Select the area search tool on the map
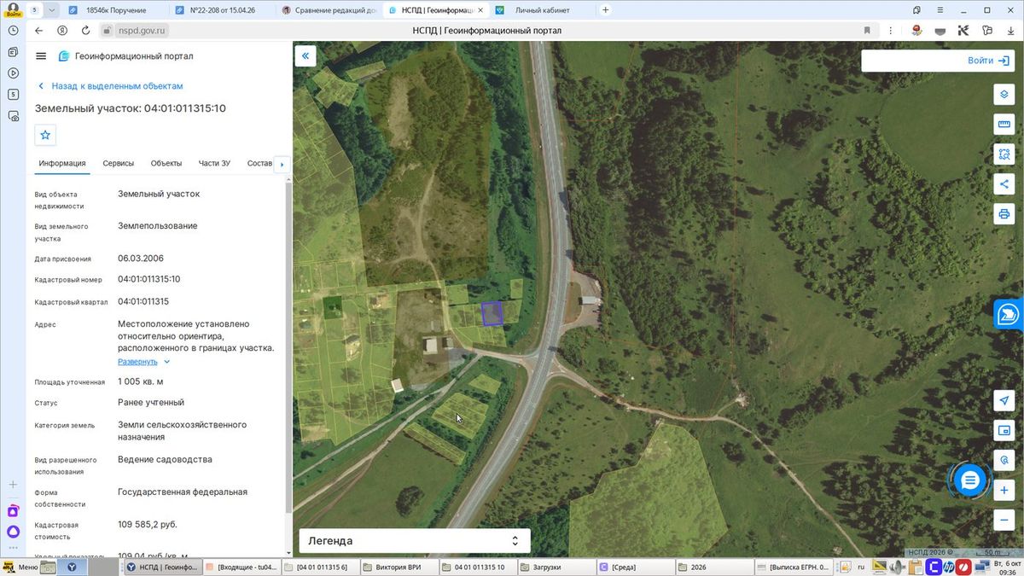1024x576 pixels. coord(1004,154)
